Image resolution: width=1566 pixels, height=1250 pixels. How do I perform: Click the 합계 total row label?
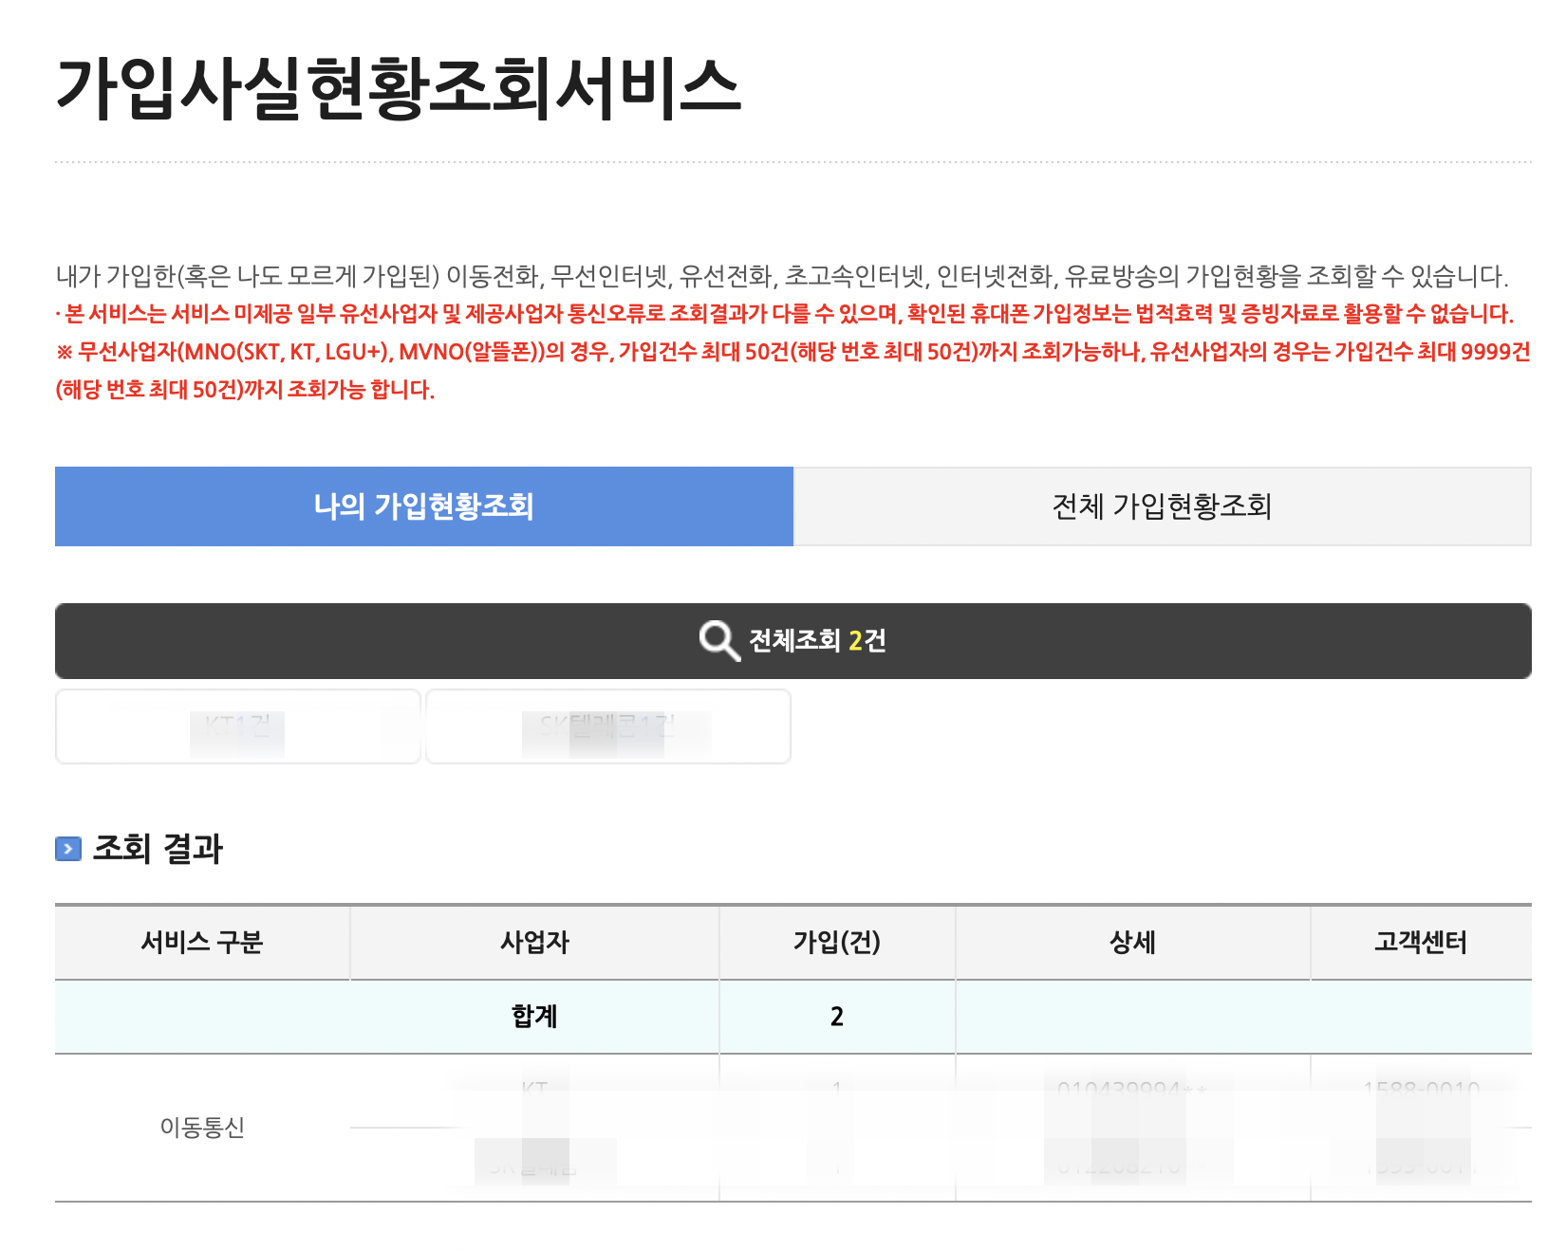click(x=534, y=1017)
